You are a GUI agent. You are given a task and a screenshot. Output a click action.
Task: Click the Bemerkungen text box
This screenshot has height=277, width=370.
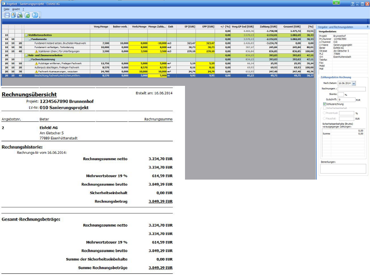[343, 169]
